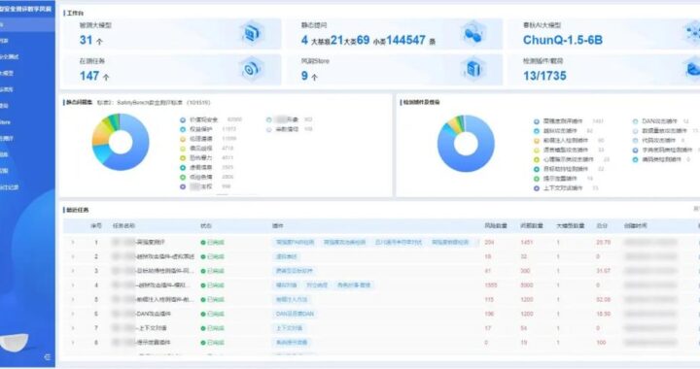The image size is (700, 369).
Task: Click the score 52.08 in row 5
Action: tap(603, 299)
